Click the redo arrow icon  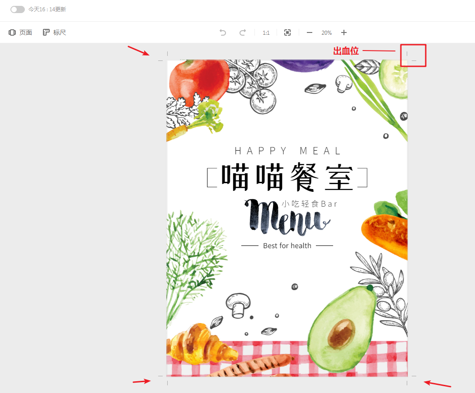(243, 32)
